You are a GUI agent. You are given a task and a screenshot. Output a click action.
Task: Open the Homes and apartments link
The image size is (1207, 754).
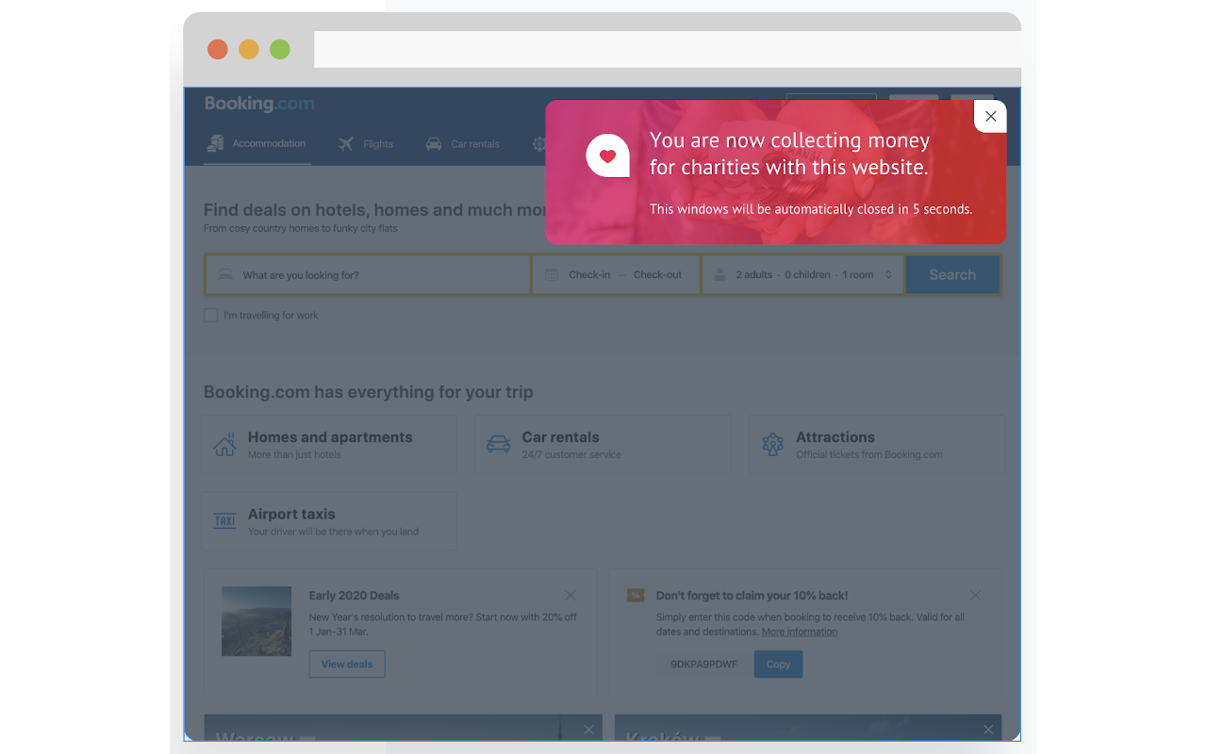(330, 437)
